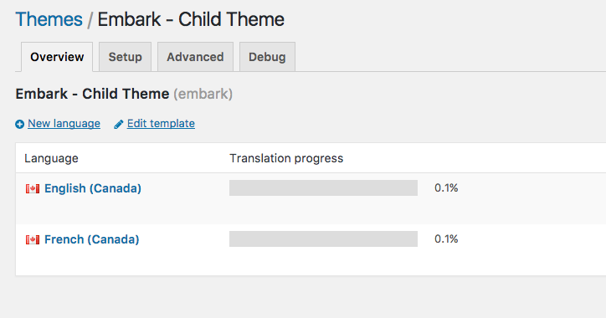Click the New language link
Screen dimensions: 606x318
coord(64,124)
